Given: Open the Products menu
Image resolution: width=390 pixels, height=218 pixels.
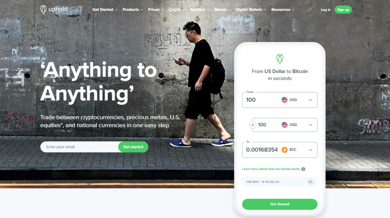Looking at the screenshot, I should [x=133, y=10].
